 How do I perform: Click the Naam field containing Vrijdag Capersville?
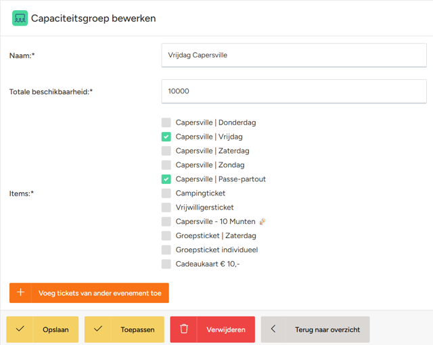point(294,55)
